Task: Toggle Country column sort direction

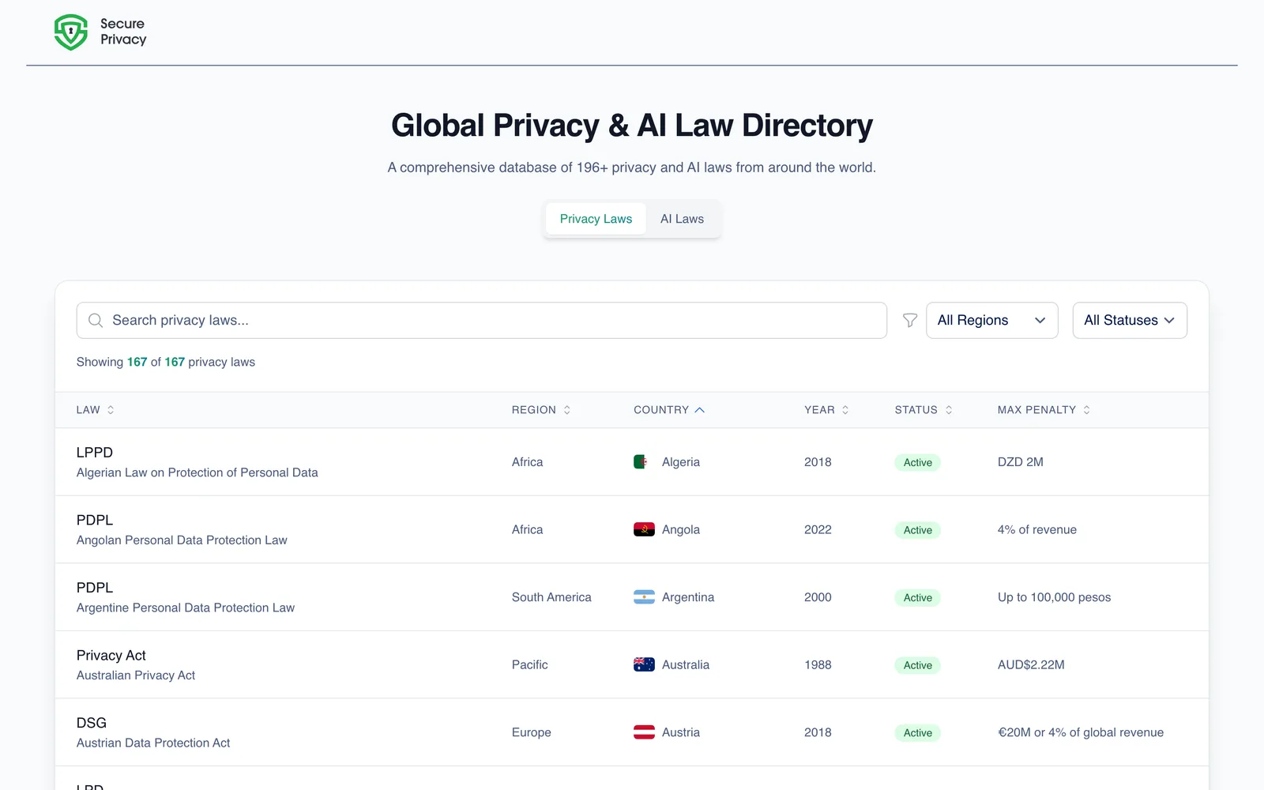Action: [669, 410]
